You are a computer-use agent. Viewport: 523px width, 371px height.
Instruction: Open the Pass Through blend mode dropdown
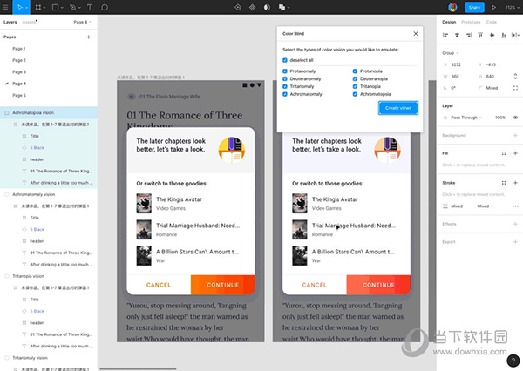click(x=465, y=117)
